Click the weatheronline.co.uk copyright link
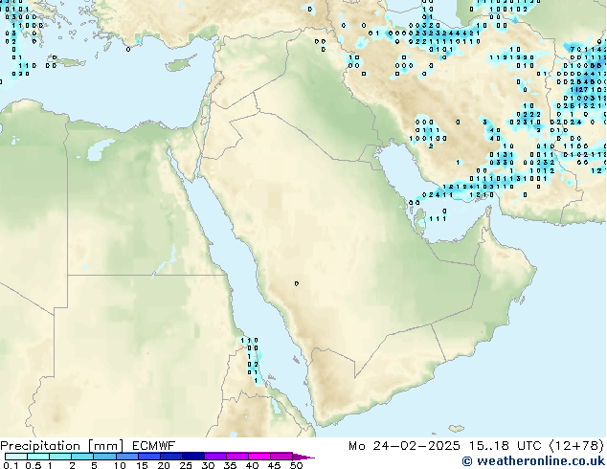The image size is (607, 469). click(x=532, y=461)
